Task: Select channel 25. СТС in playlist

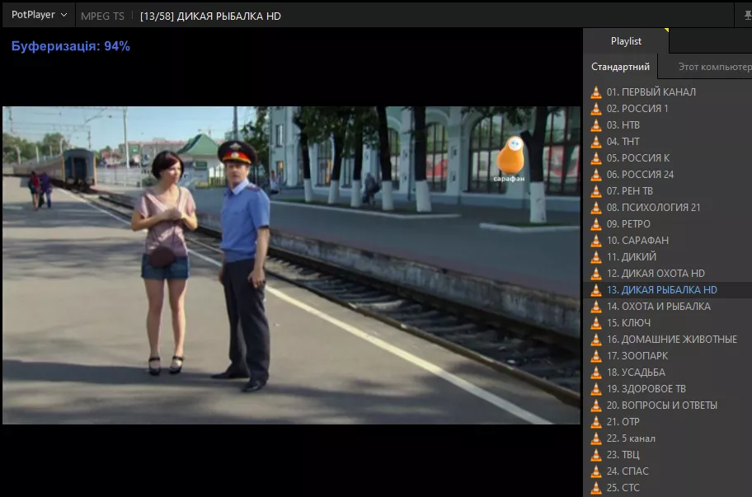Action: click(668, 488)
